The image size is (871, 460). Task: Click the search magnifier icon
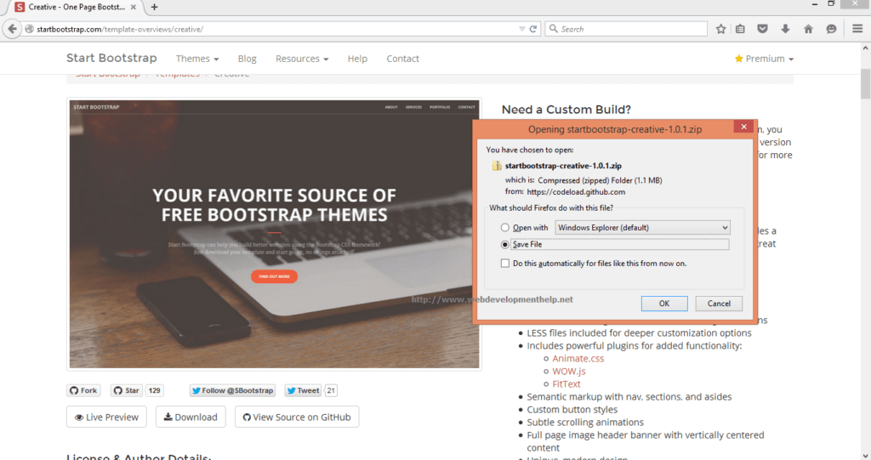point(553,29)
